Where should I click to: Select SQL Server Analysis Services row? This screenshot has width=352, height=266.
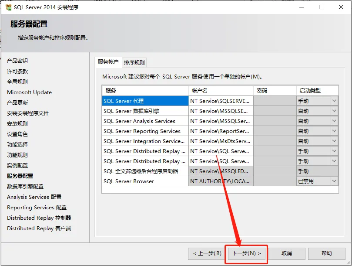[x=145, y=121]
